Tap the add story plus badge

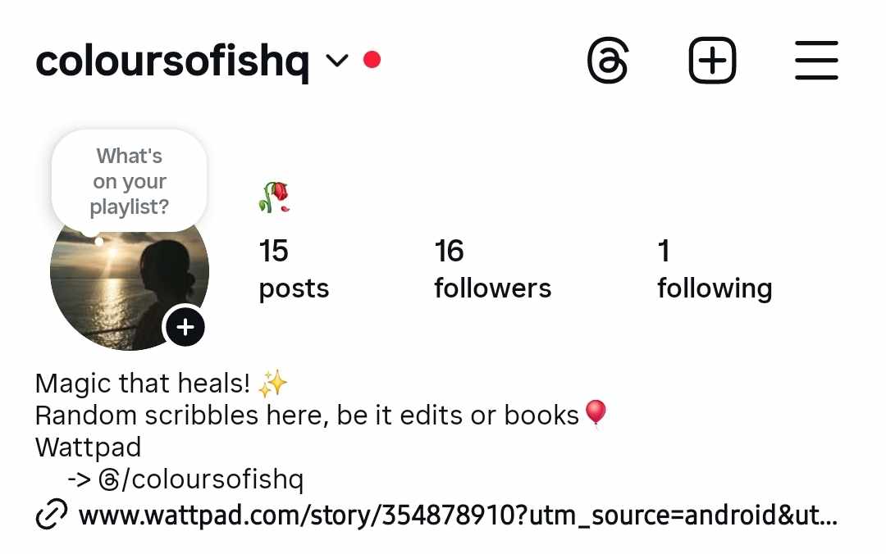point(185,327)
